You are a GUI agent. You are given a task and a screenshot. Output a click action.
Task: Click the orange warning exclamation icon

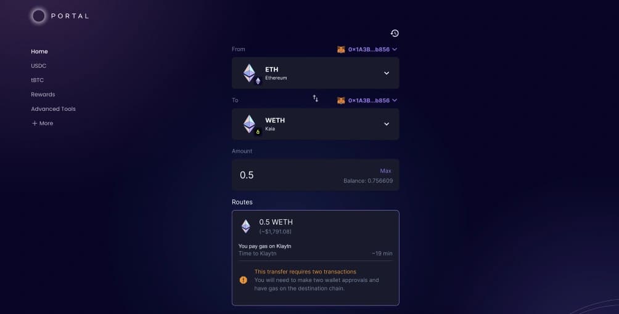243,280
